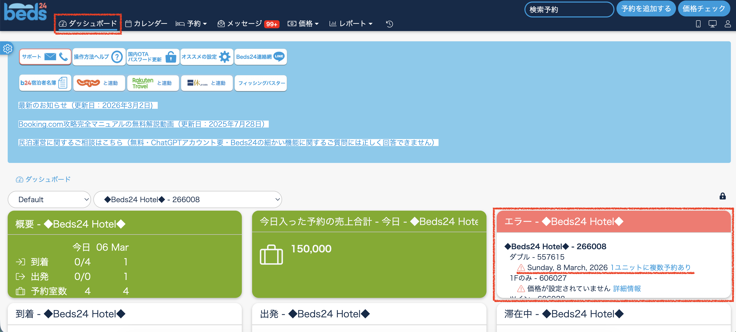Open the user account icon

tap(728, 24)
